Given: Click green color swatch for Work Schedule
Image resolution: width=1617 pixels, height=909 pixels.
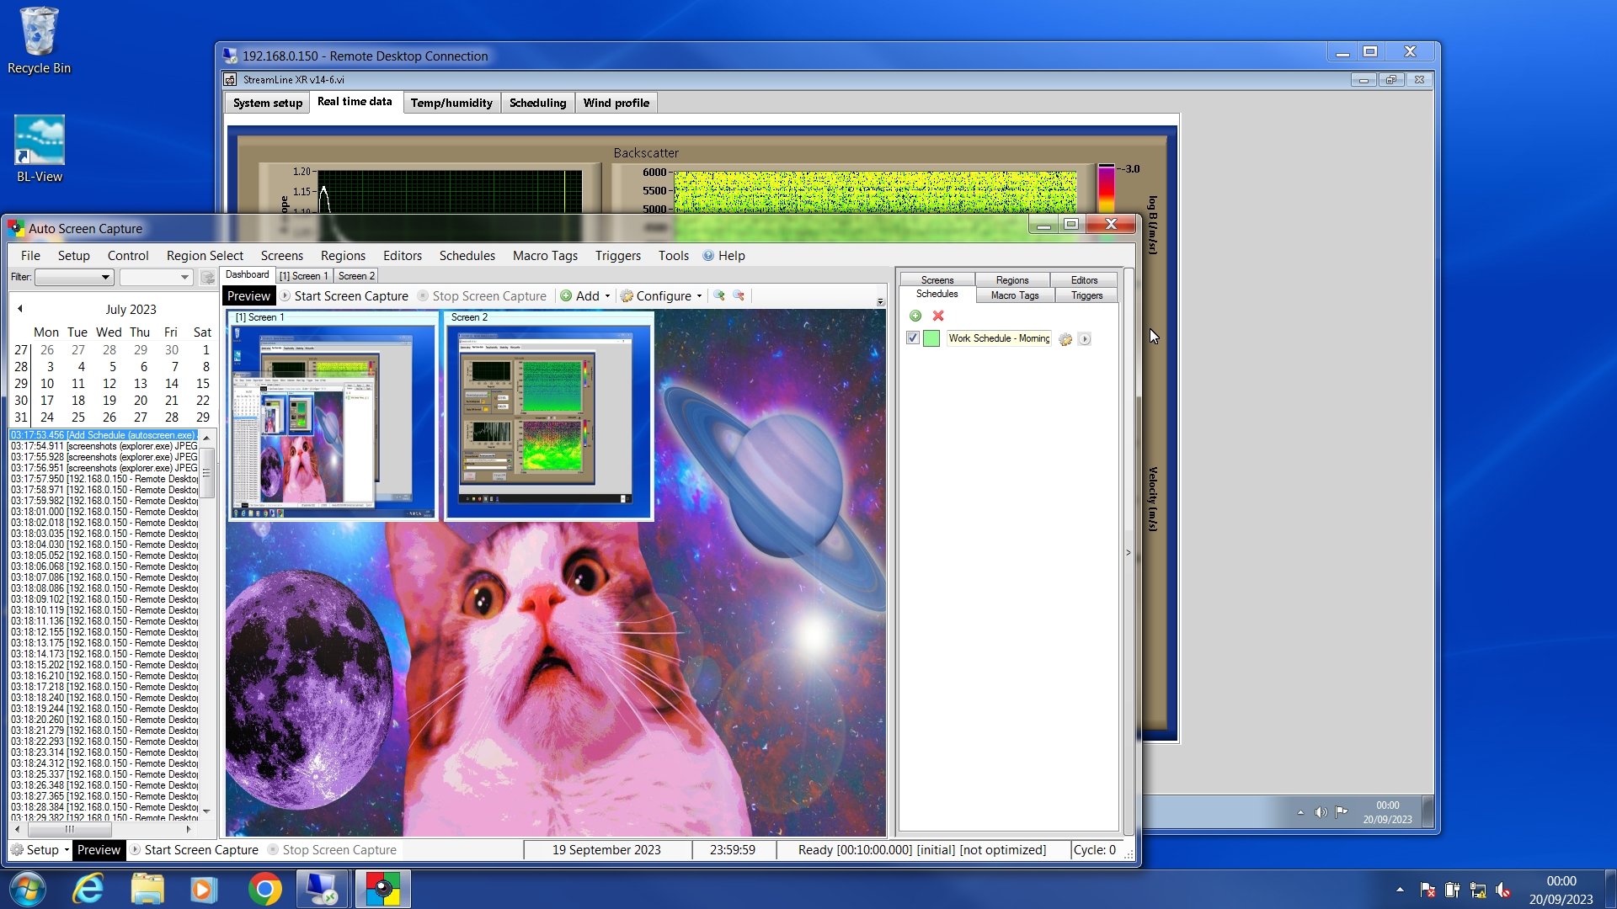Looking at the screenshot, I should (x=931, y=338).
